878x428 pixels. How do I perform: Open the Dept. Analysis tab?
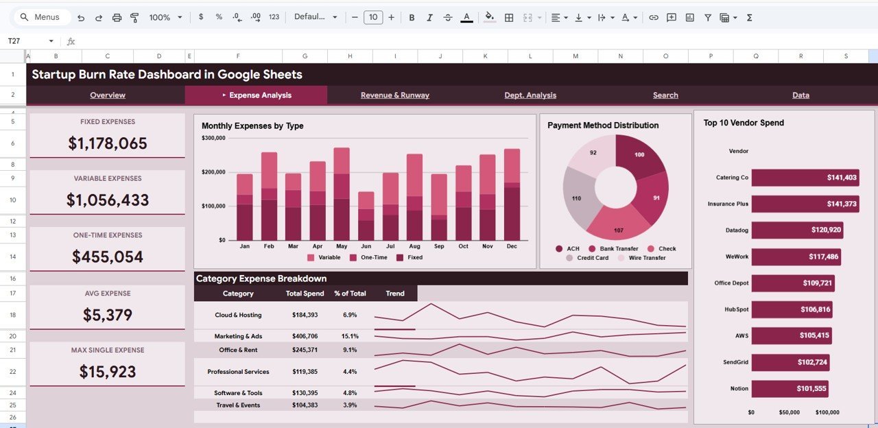tap(530, 95)
